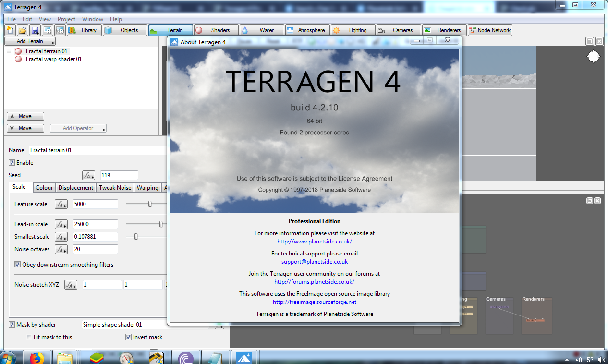The width and height of the screenshot is (608, 364).
Task: Click the Open project folder icon
Action: (23, 30)
